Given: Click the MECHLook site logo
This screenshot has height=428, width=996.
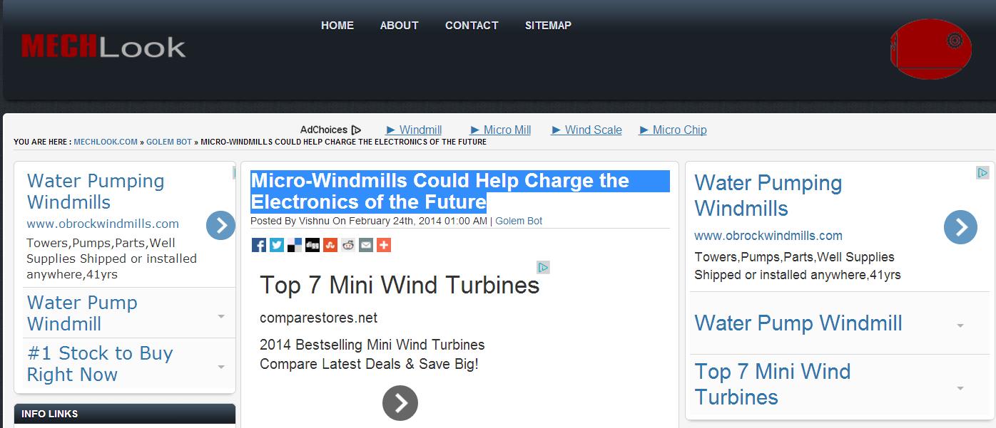Looking at the screenshot, I should click(103, 47).
